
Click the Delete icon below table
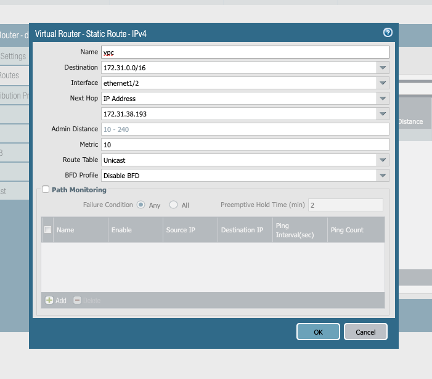pos(78,300)
